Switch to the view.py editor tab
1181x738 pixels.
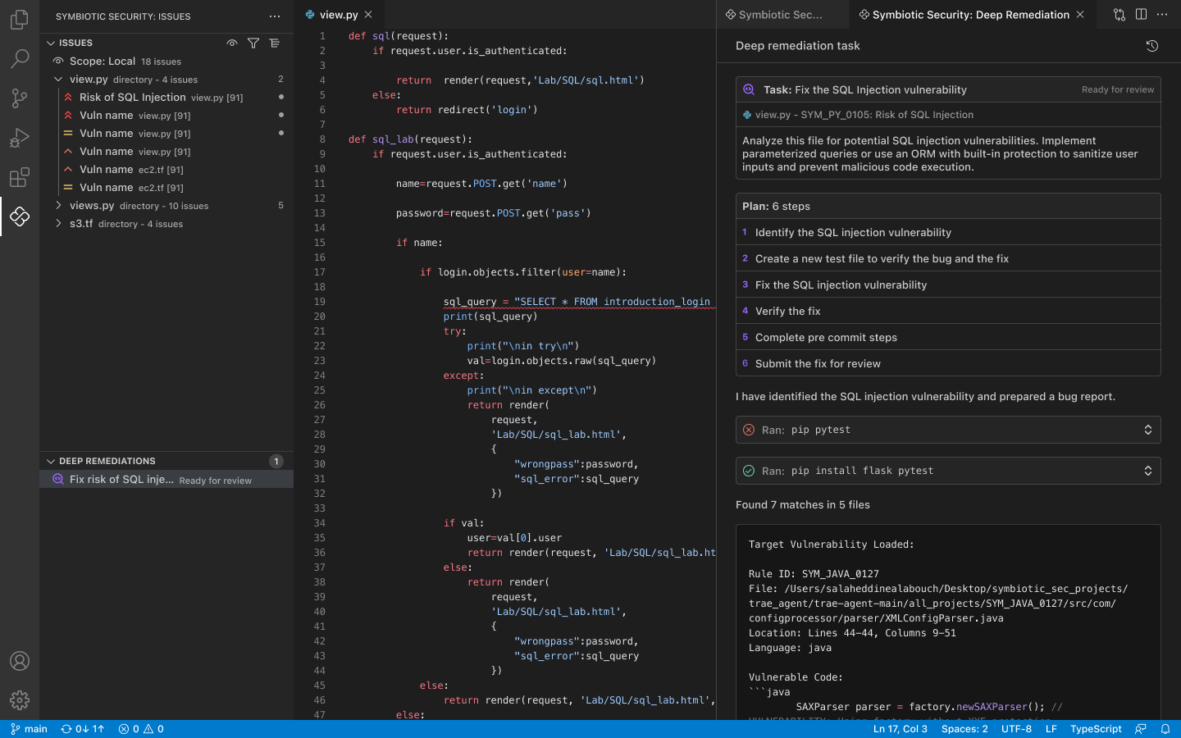pyautogui.click(x=339, y=14)
